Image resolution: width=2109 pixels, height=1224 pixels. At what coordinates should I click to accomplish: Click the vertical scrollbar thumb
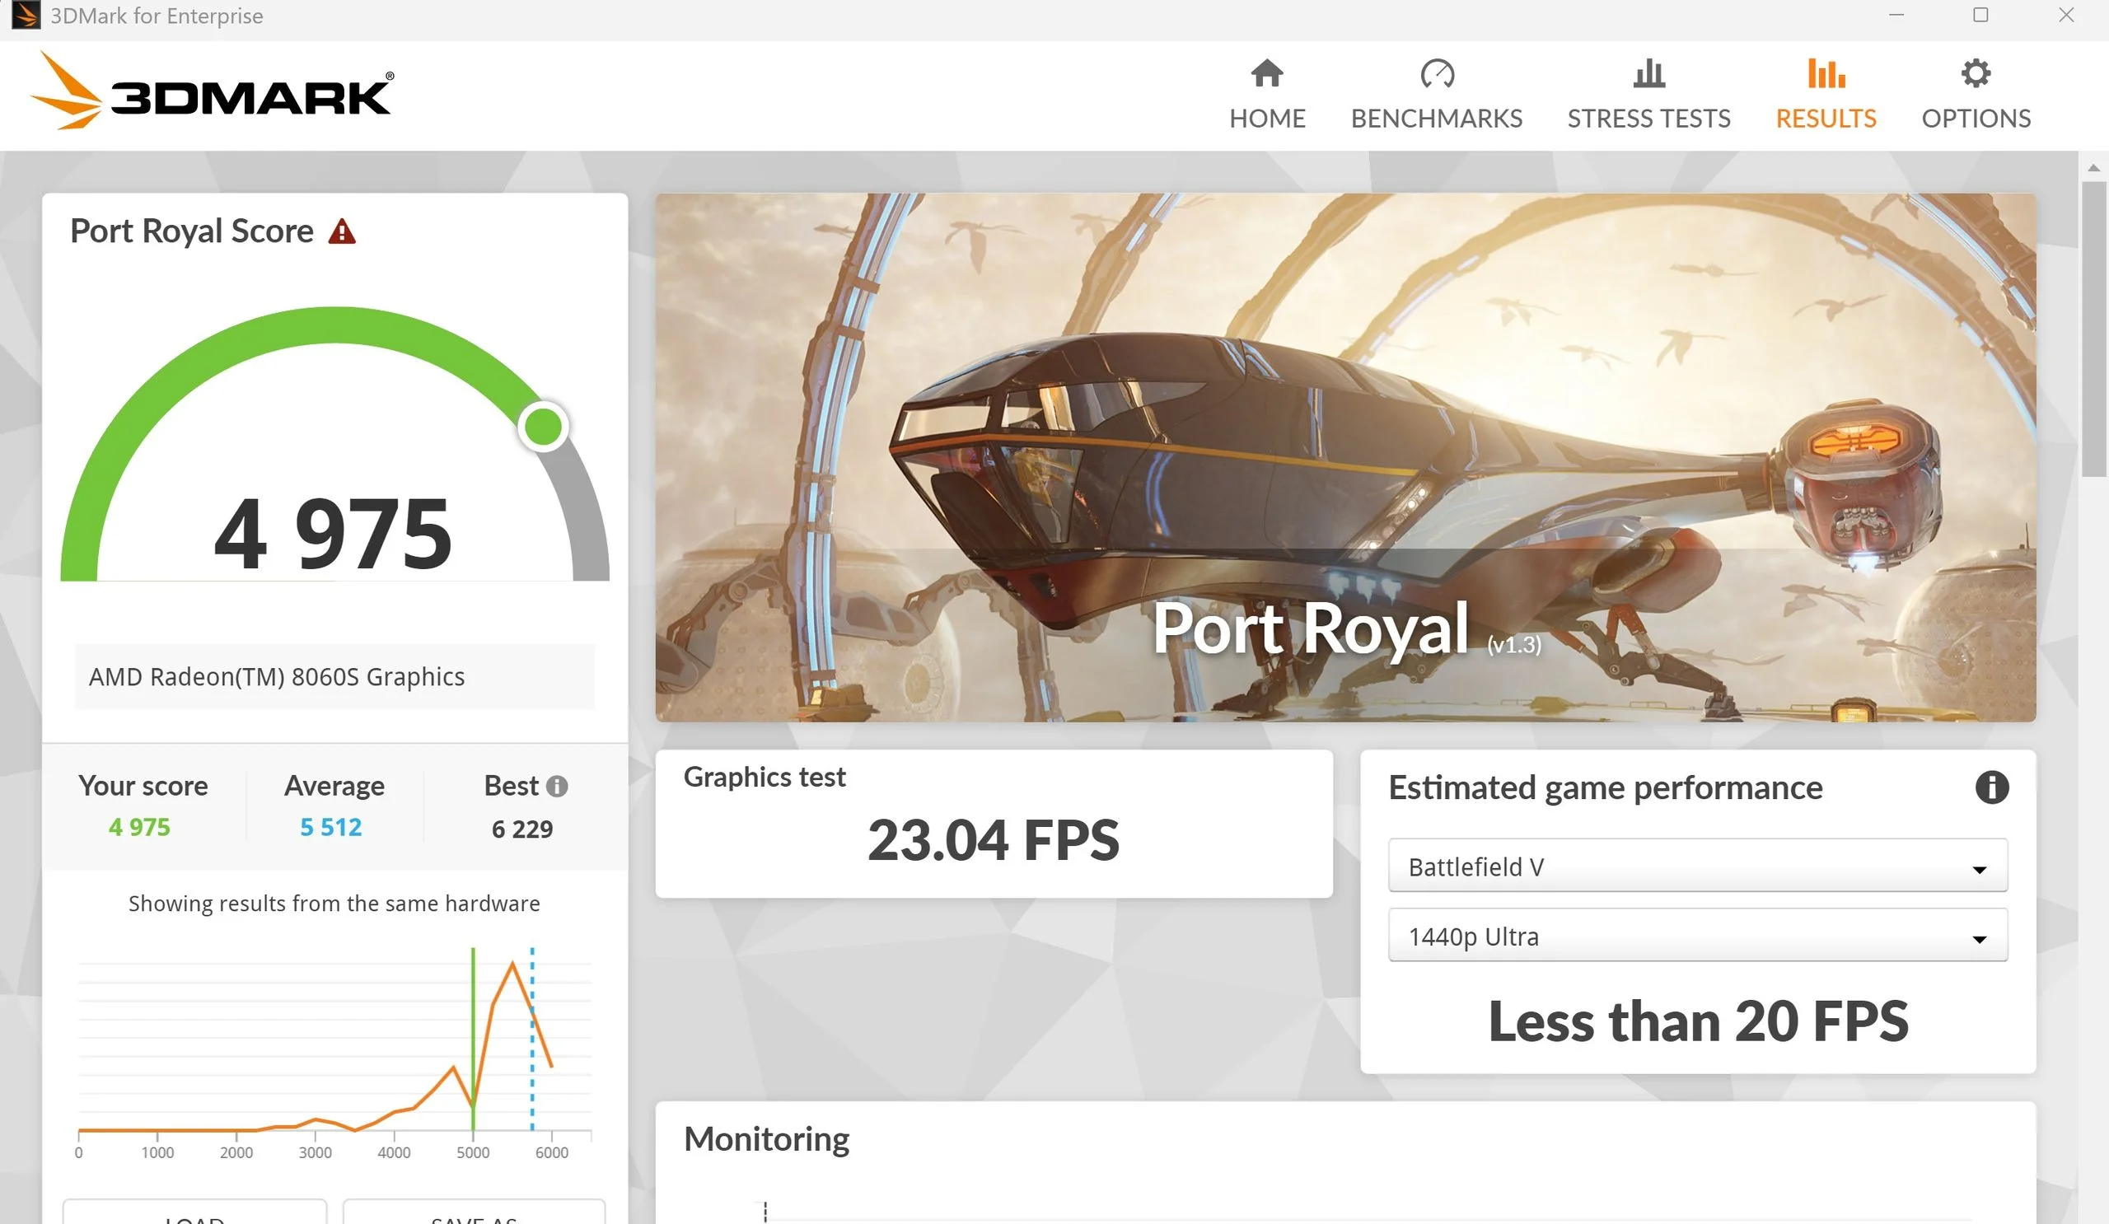(x=2093, y=328)
